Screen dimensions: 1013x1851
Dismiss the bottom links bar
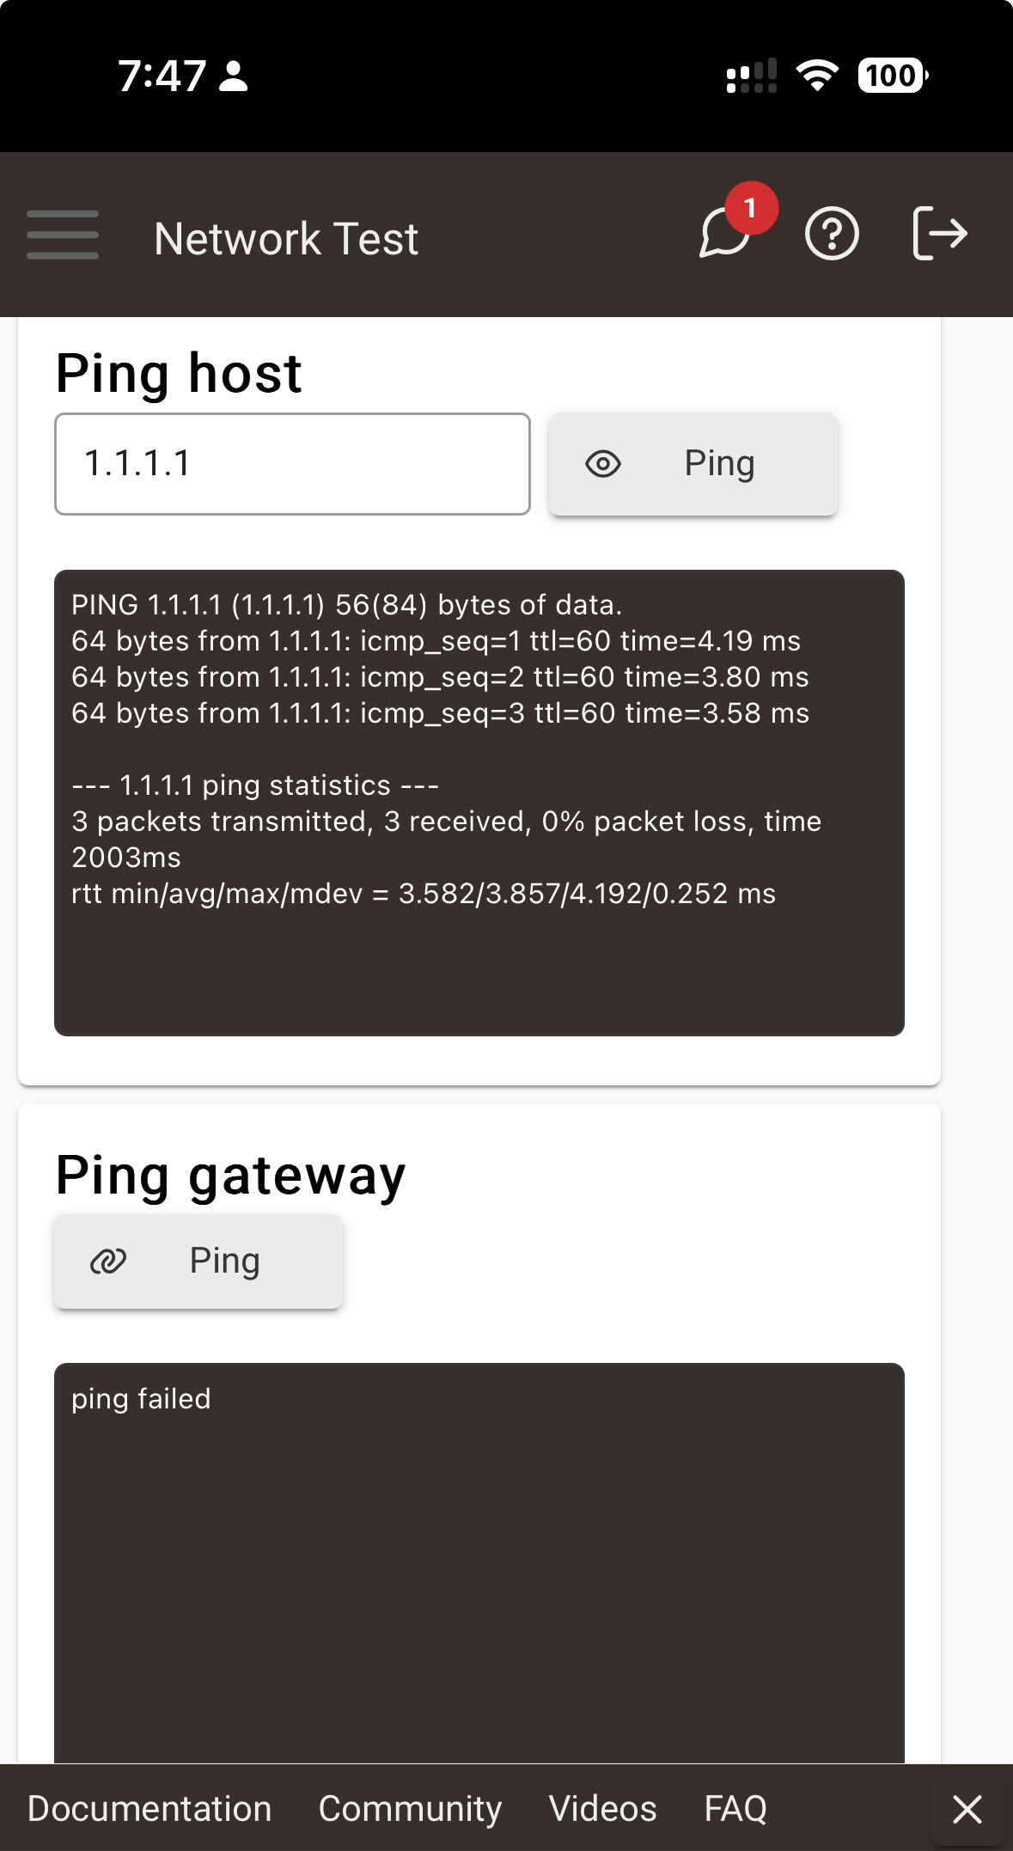coord(967,1809)
